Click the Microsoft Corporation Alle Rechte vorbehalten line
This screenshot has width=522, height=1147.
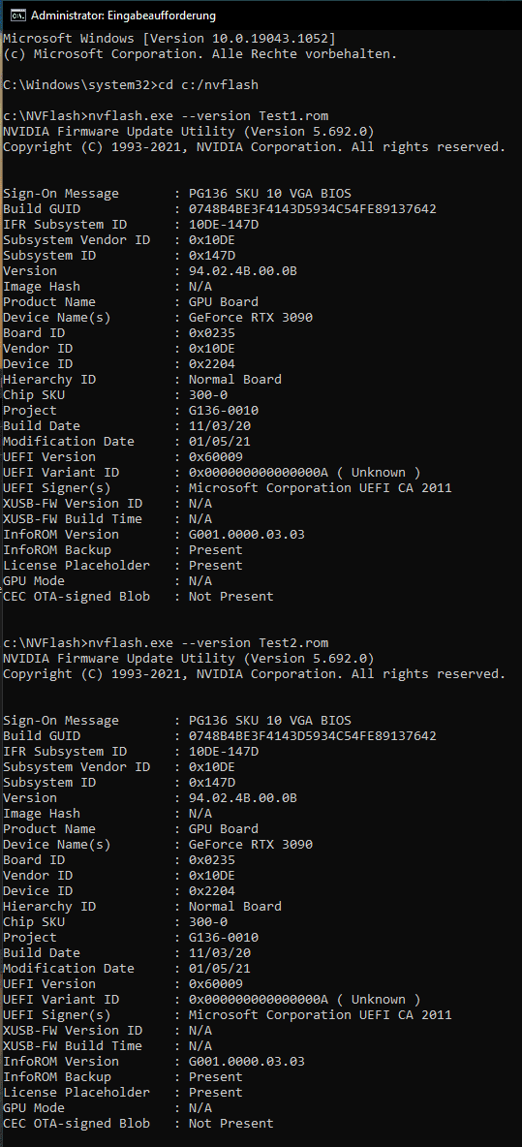coord(200,53)
